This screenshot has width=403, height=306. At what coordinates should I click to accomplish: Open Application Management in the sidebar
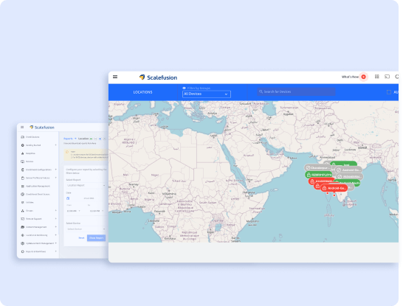coord(38,186)
